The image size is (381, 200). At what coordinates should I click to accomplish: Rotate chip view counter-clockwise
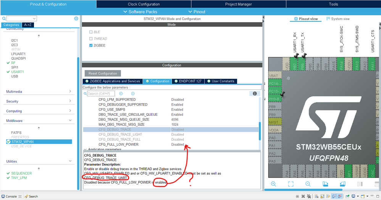tap(342, 184)
